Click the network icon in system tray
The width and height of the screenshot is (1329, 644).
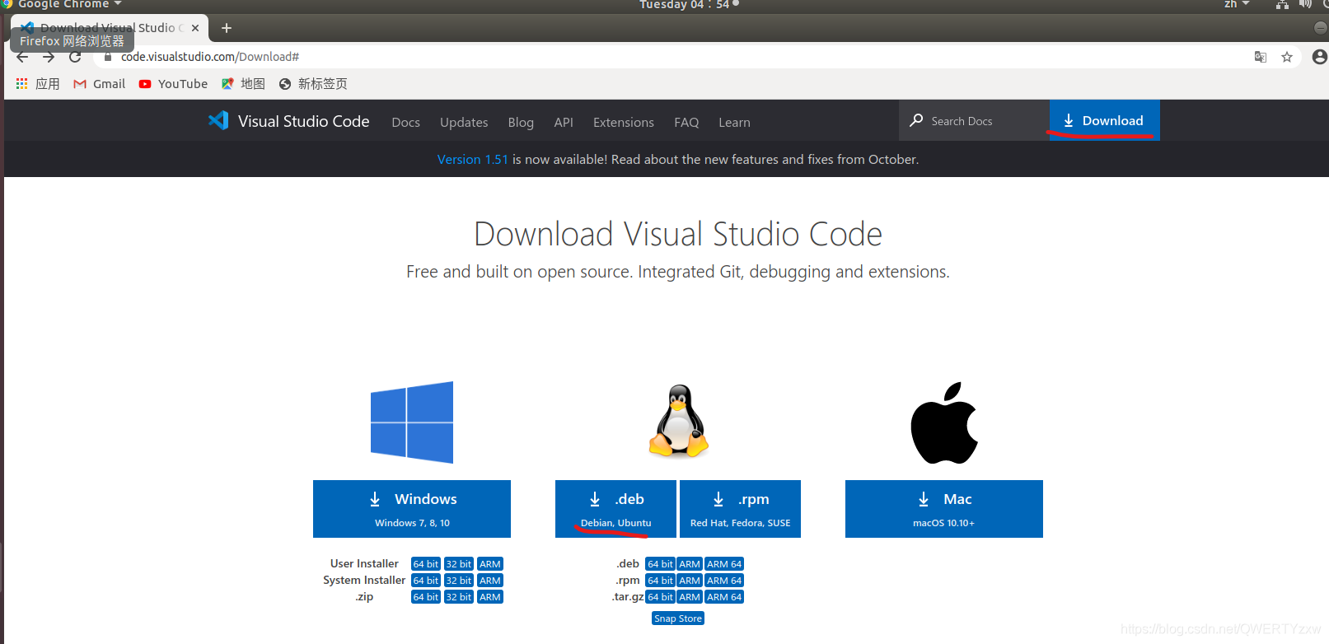click(x=1282, y=4)
